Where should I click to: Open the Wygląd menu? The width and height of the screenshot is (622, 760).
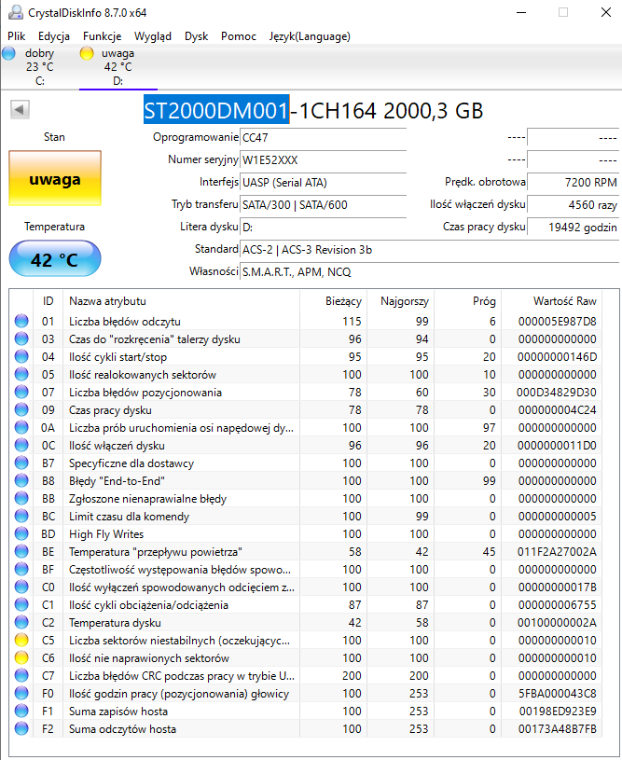[153, 36]
